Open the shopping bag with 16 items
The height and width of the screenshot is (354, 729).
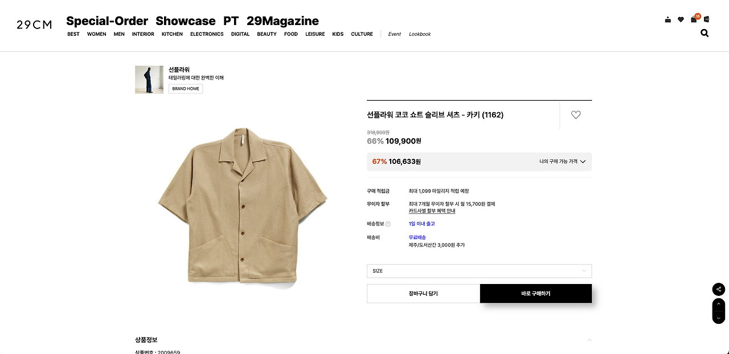[x=693, y=19]
